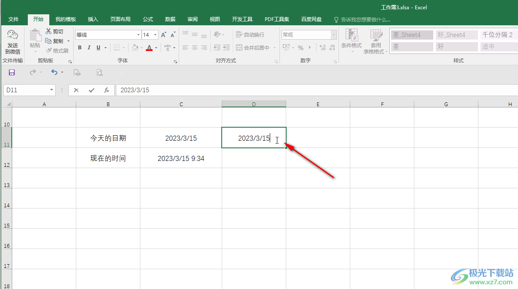Click the text orientation icon
518x289 pixels.
point(217,35)
